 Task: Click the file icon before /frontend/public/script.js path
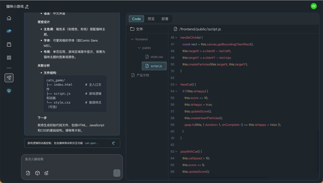[x=175, y=29]
